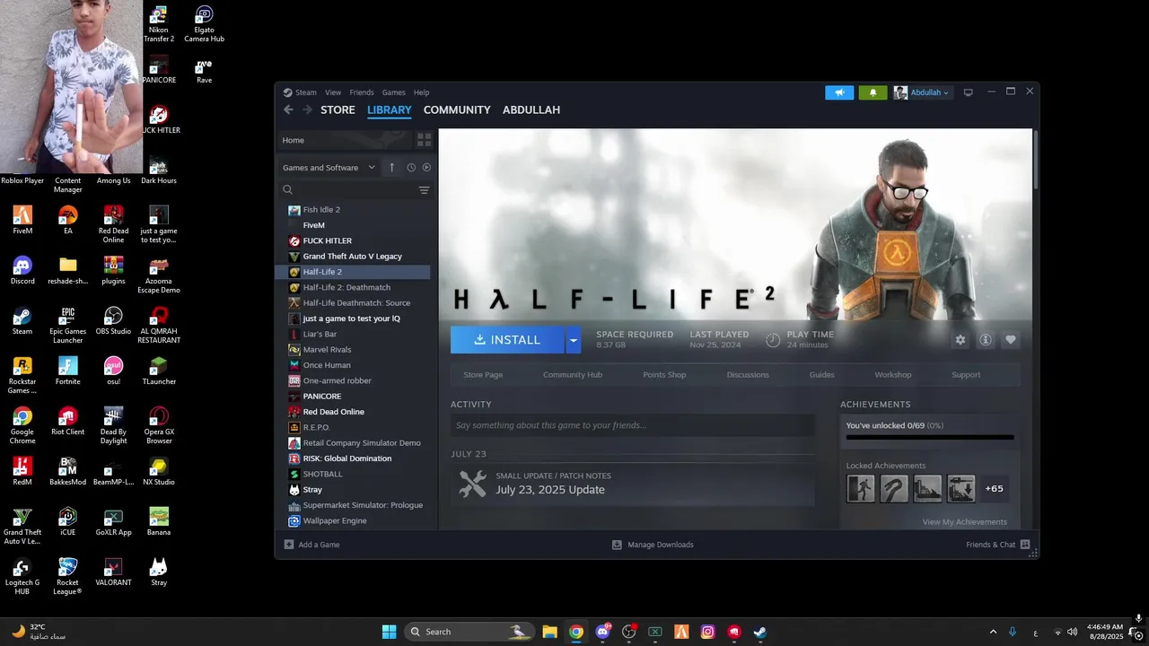Click the Rocket League desktop shortcut
Screen dimensions: 1149x646
pos(68,576)
